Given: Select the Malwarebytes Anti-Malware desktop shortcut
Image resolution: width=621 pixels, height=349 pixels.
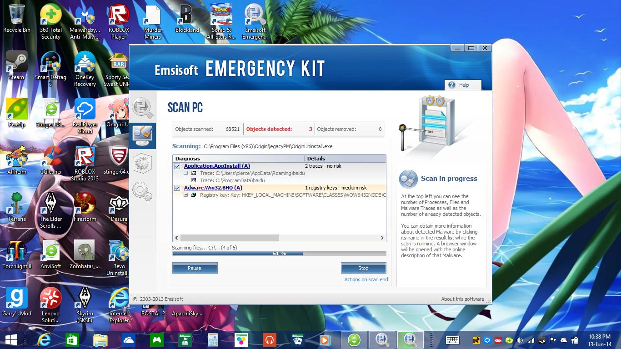Looking at the screenshot, I should 85,22.
